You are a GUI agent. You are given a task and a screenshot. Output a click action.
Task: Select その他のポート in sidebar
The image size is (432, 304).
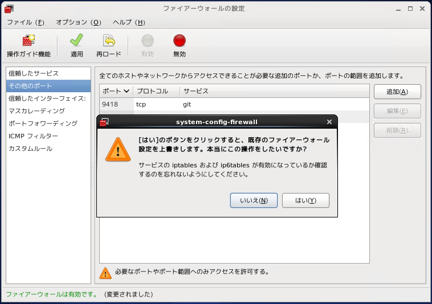coord(48,86)
